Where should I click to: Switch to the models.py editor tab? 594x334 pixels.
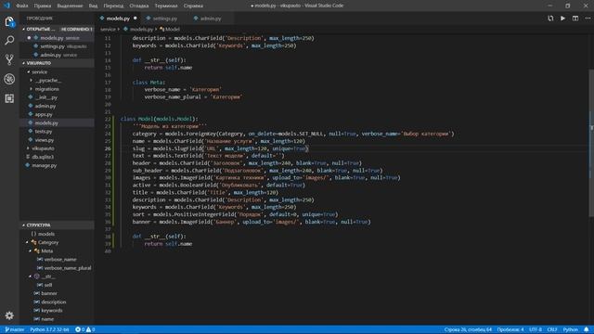118,19
